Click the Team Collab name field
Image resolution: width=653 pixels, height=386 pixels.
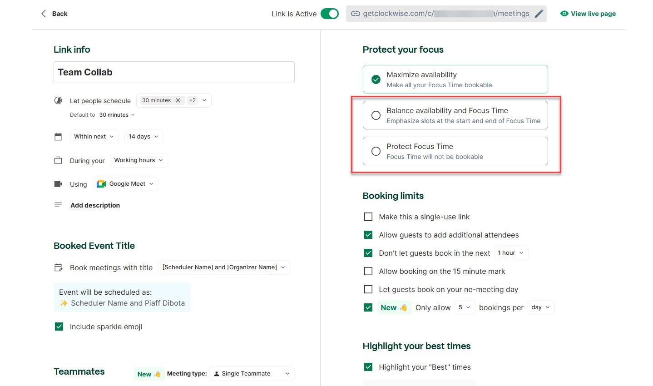click(x=174, y=72)
